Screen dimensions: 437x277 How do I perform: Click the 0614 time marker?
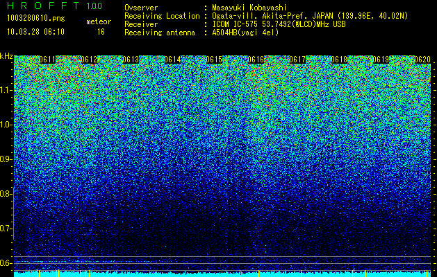172,60
